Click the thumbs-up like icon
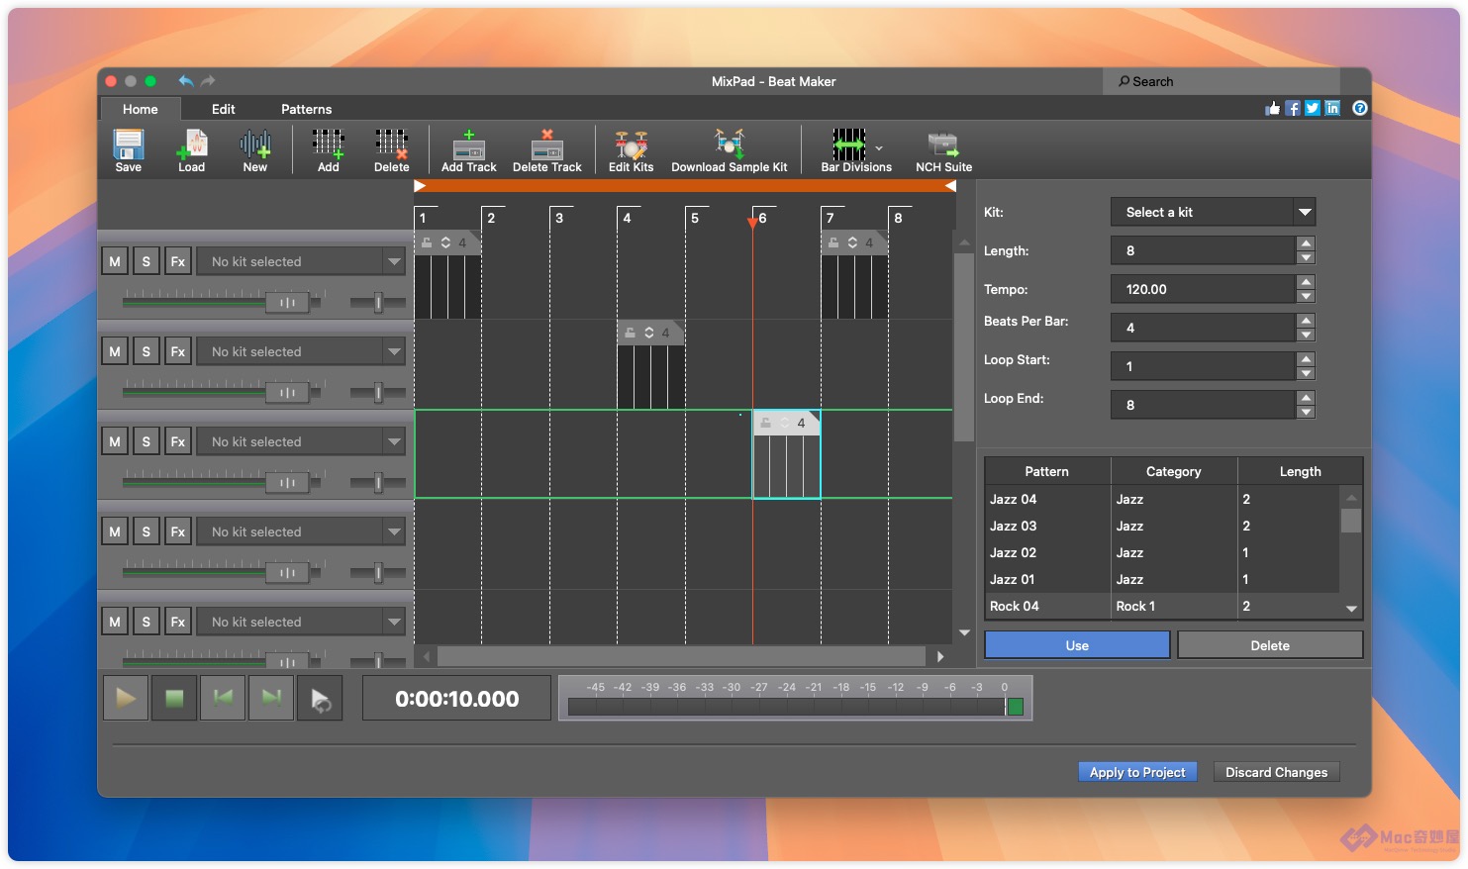Viewport: 1468px width, 869px height. coord(1273,109)
